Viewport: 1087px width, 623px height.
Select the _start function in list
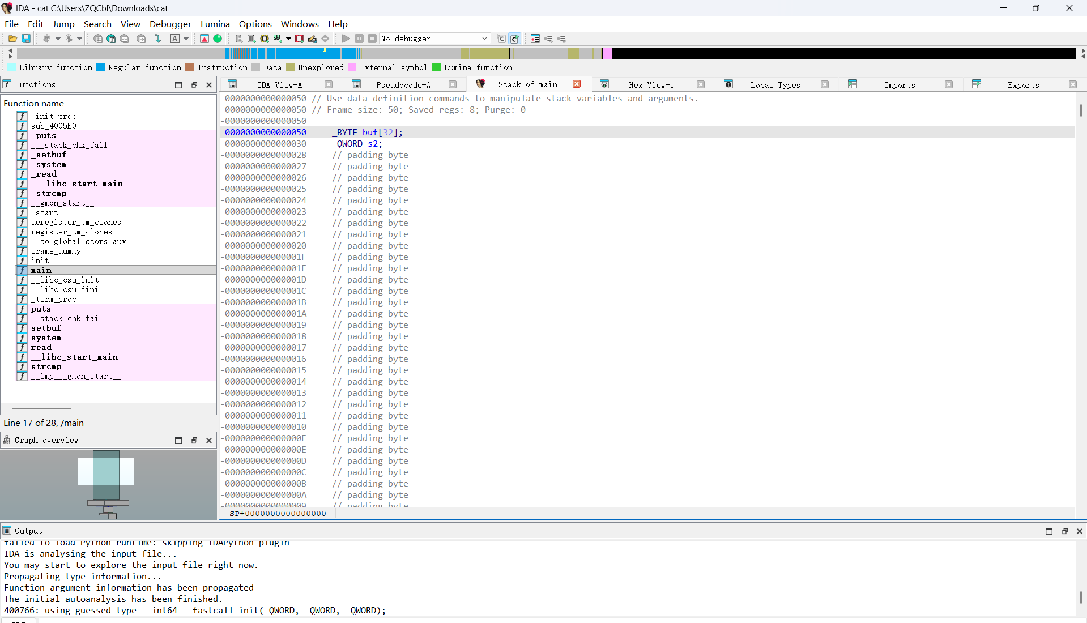116,212
